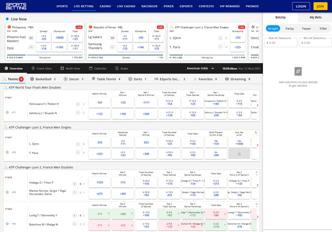Click the Sports Betting logo

tap(16, 6)
